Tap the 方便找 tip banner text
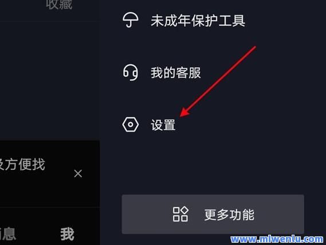 click(x=22, y=165)
